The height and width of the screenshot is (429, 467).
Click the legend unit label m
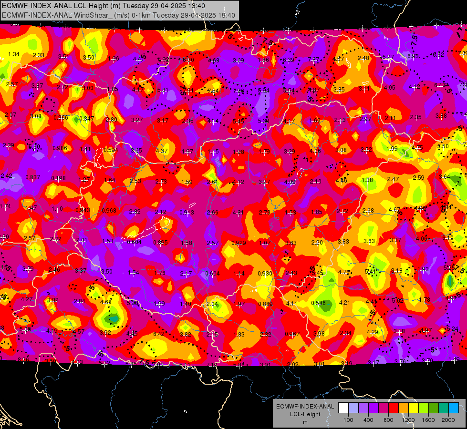pos(305,422)
